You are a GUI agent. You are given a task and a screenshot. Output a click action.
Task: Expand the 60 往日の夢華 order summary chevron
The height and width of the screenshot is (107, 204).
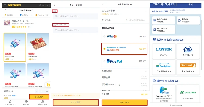click(146, 12)
